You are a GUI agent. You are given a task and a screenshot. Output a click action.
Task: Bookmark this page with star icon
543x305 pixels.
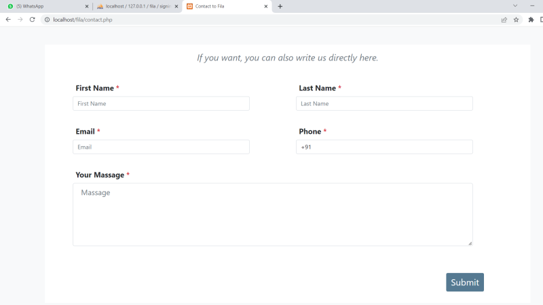tap(516, 20)
